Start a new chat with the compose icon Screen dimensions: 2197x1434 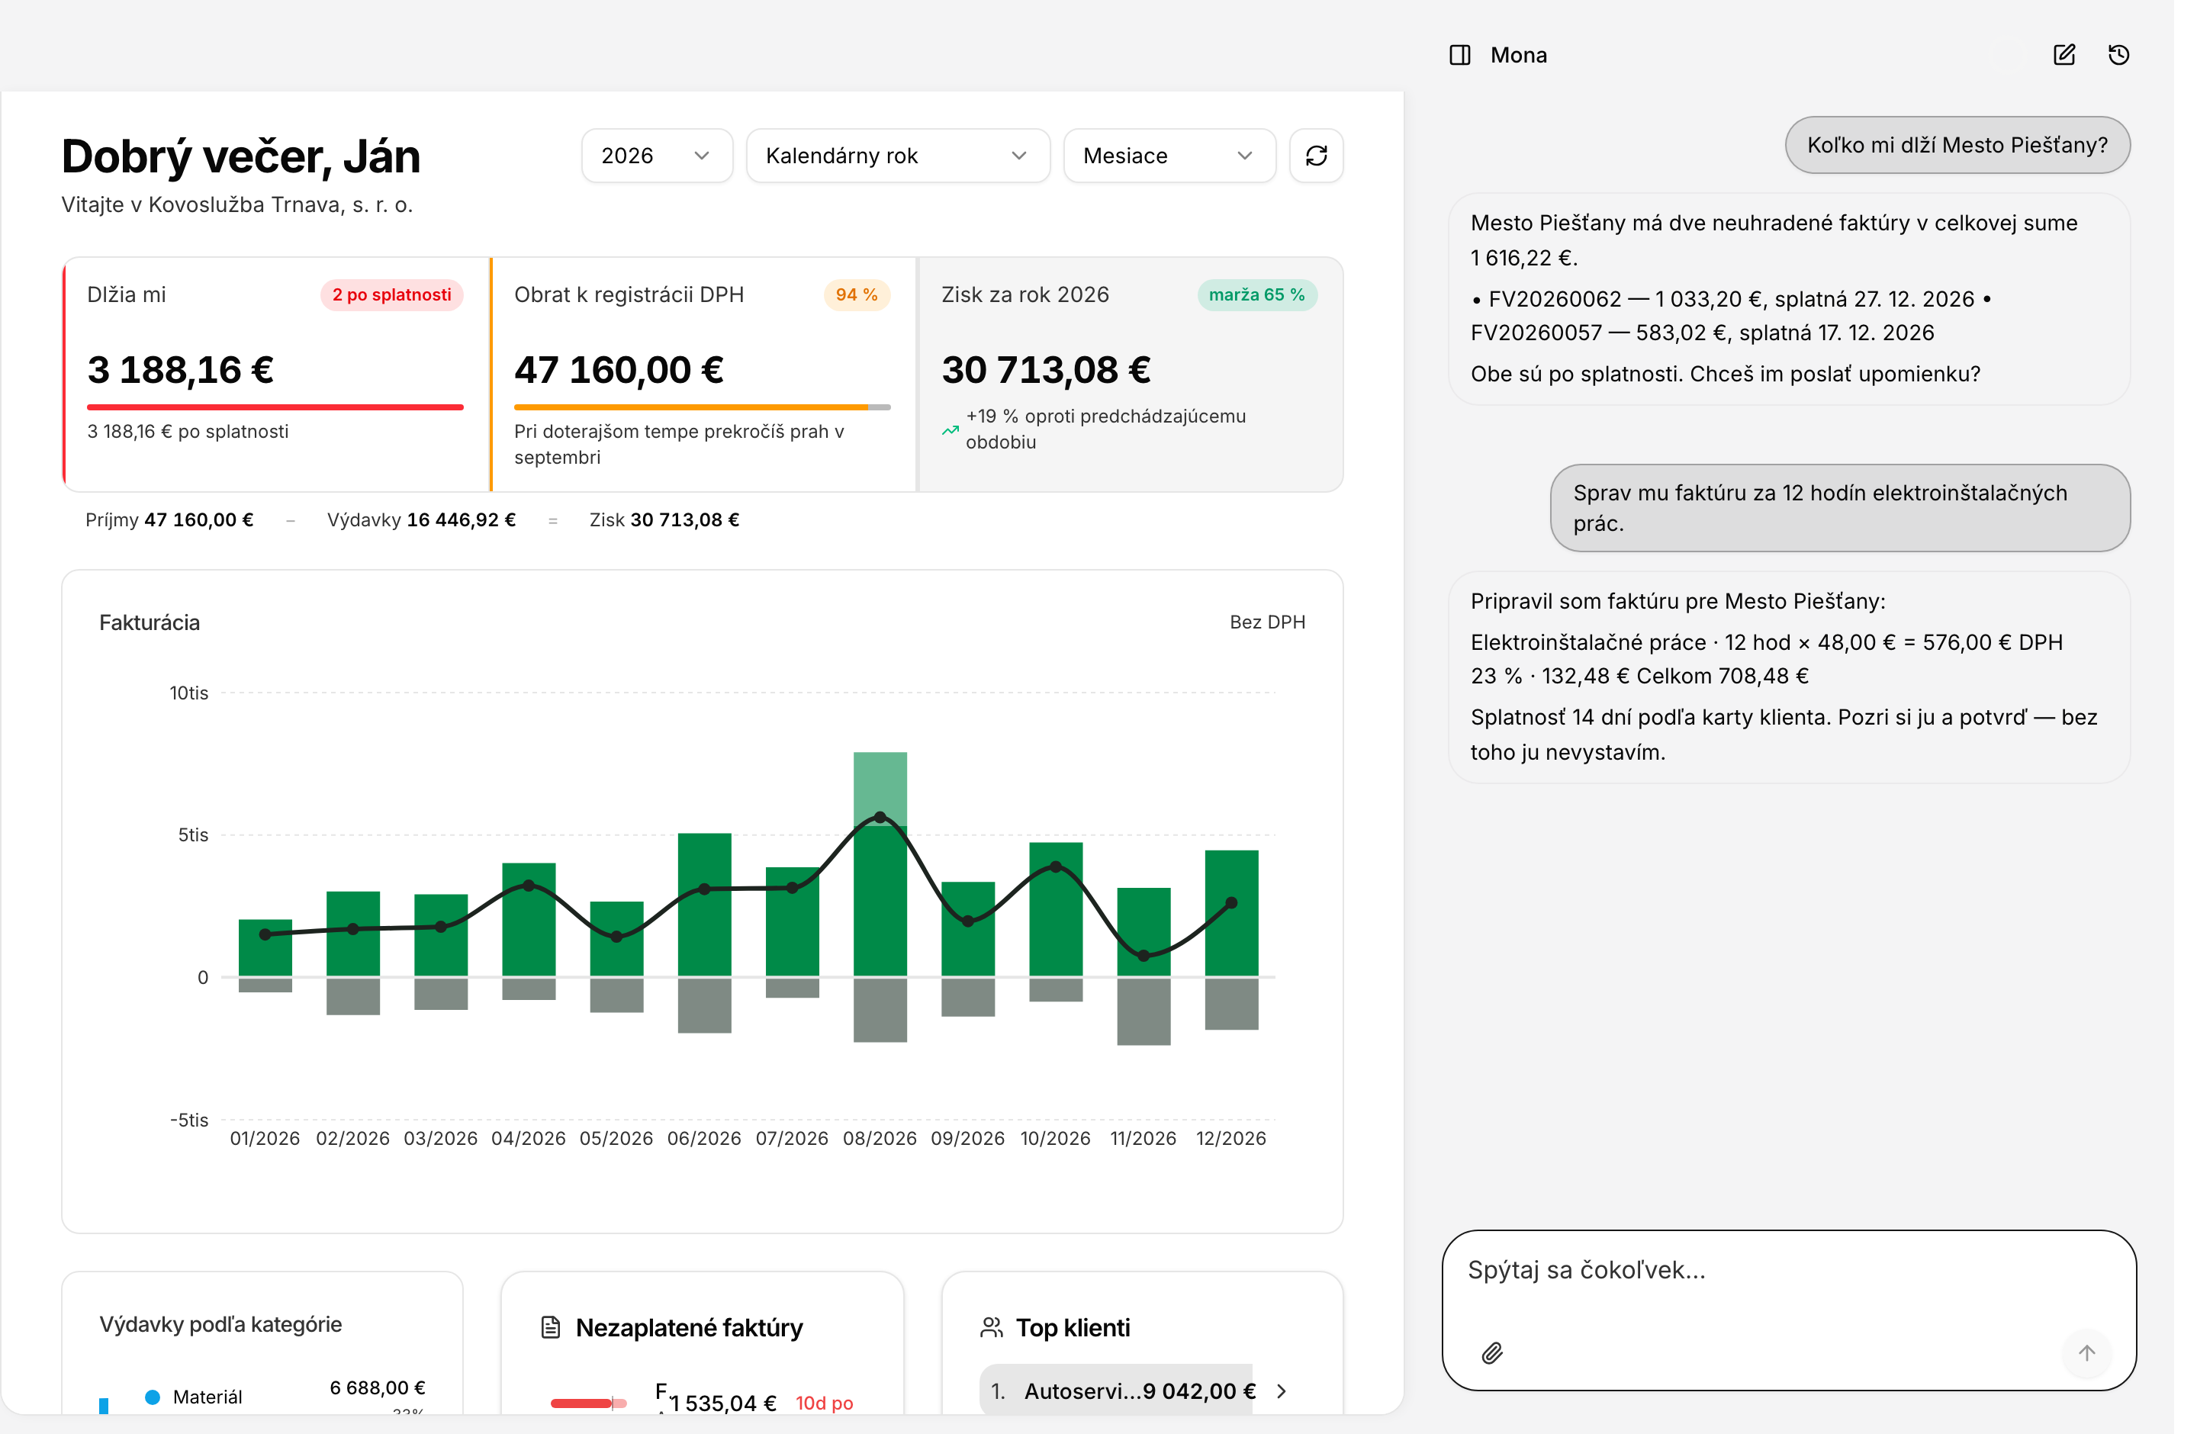point(2064,56)
